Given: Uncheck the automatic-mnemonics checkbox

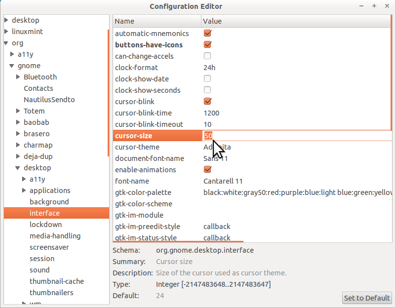Looking at the screenshot, I should [x=207, y=34].
